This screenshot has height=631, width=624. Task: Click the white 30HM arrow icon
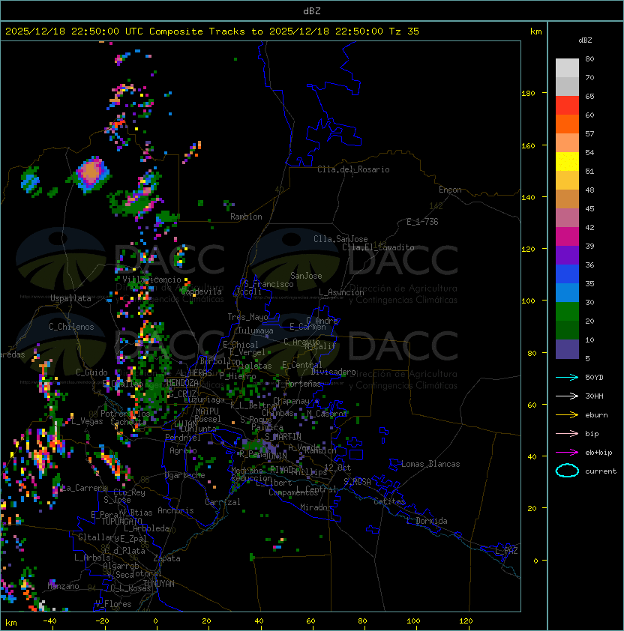click(567, 396)
